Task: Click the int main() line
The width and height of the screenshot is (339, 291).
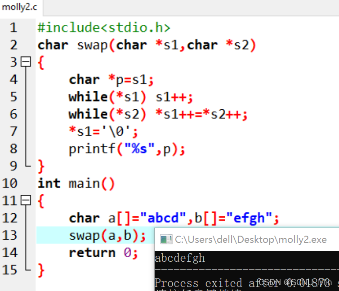Action: [x=76, y=184]
